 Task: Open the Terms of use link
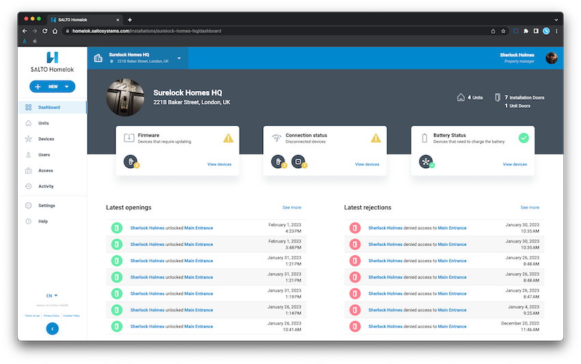pyautogui.click(x=32, y=316)
